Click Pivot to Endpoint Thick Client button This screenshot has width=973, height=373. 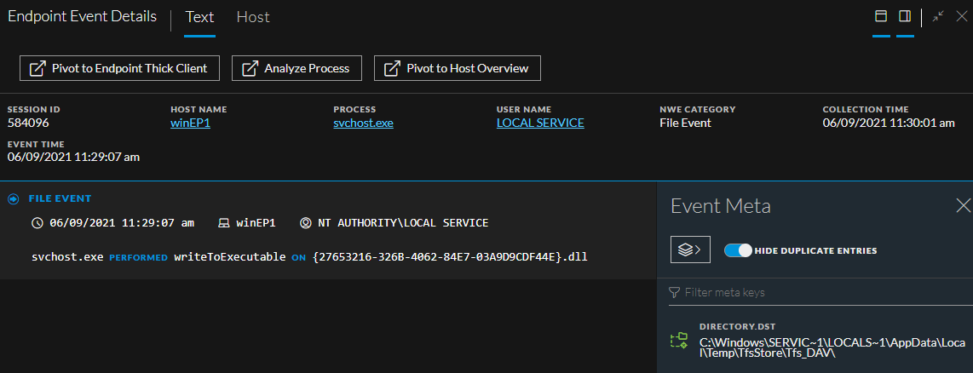click(119, 68)
